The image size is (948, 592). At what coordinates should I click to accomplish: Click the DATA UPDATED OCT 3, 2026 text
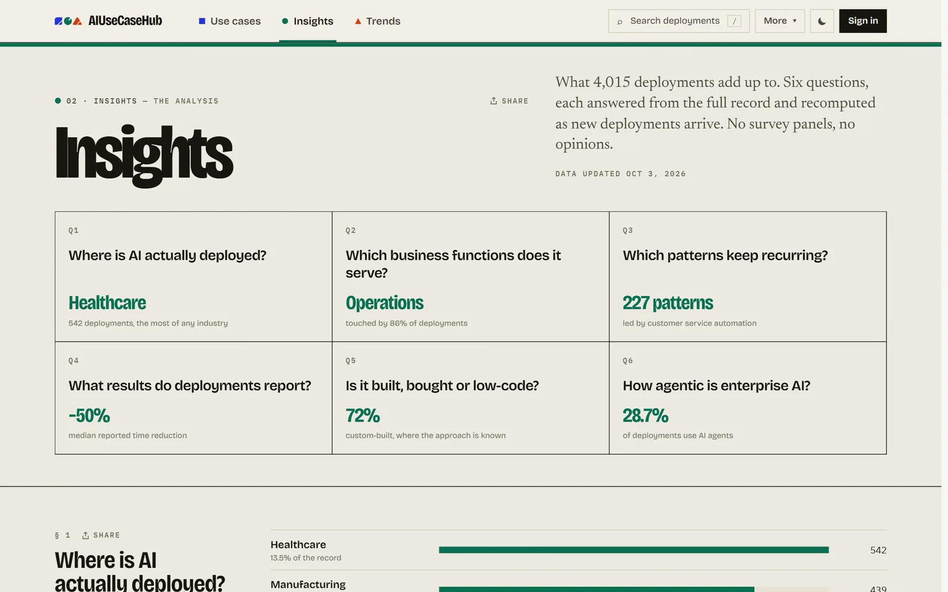point(620,174)
